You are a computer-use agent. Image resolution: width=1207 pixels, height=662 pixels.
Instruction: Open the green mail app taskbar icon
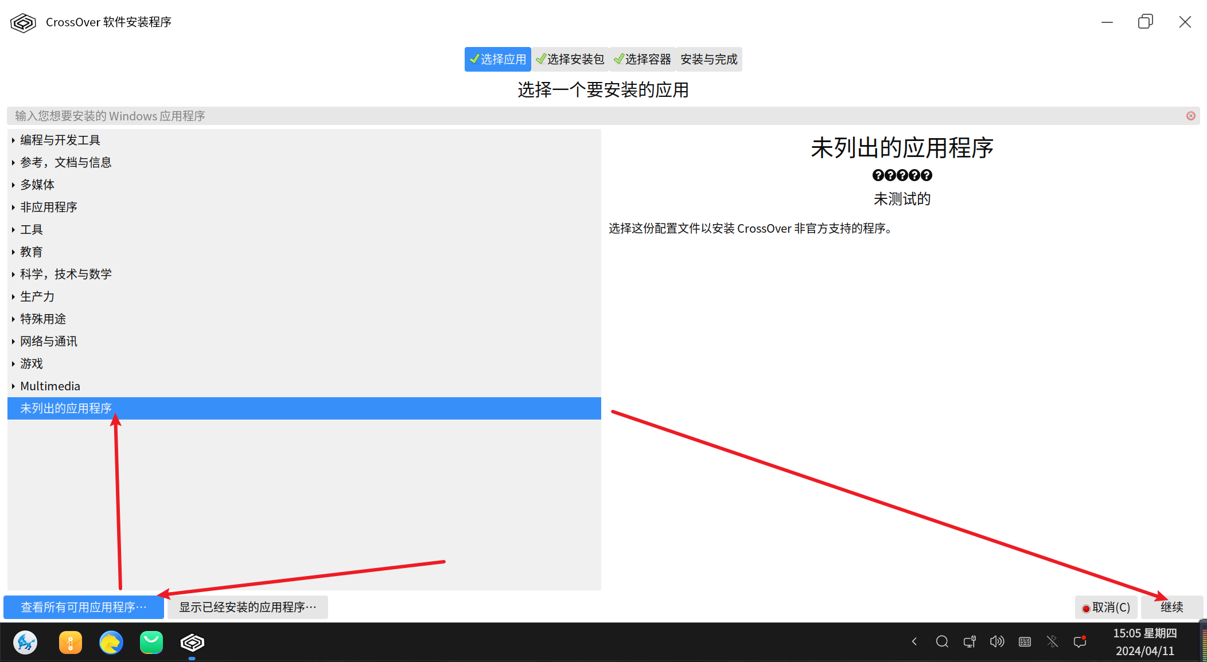click(151, 643)
